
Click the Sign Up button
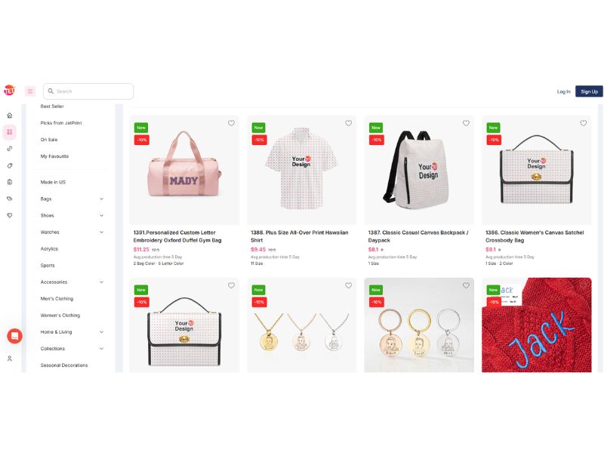coord(589,91)
